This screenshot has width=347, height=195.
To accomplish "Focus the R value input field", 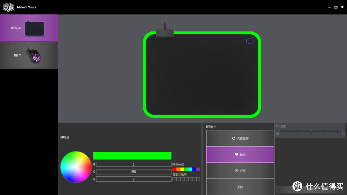I will (133, 164).
